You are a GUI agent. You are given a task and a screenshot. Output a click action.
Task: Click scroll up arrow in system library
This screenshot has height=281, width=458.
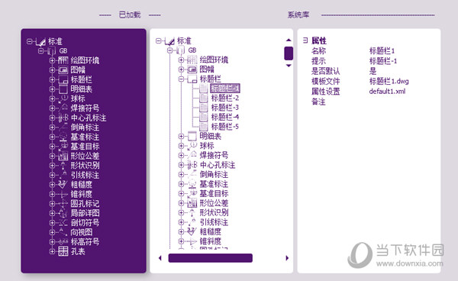(289, 40)
